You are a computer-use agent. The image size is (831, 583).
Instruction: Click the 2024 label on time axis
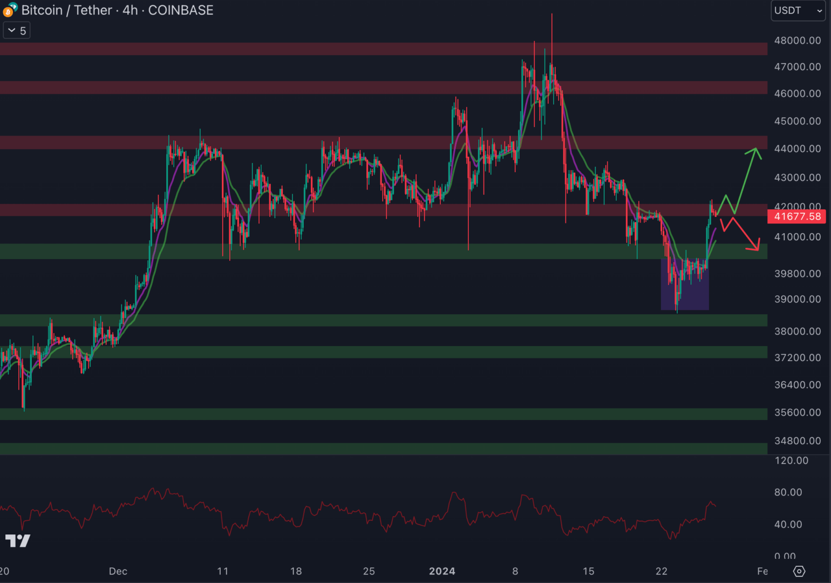pos(442,571)
